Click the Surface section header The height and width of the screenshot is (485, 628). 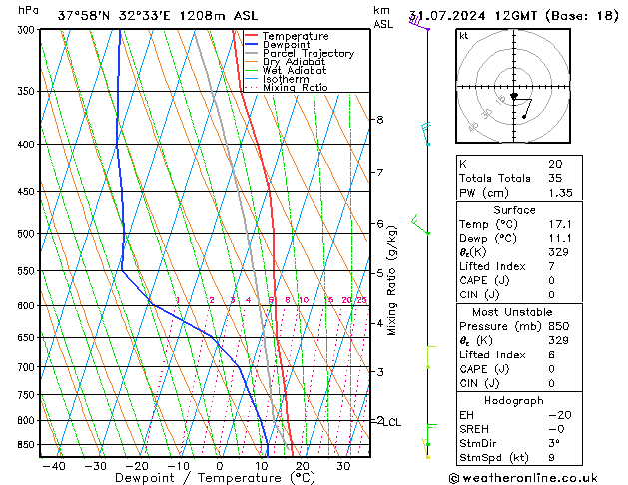click(514, 210)
